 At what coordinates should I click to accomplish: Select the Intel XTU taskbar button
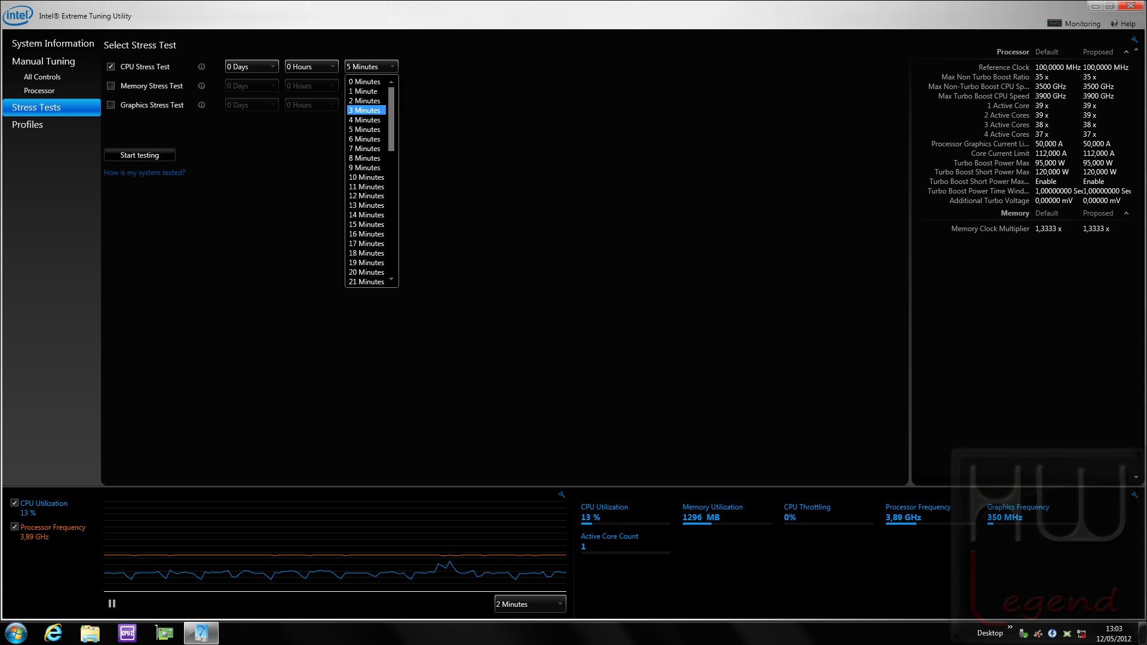[x=201, y=633]
